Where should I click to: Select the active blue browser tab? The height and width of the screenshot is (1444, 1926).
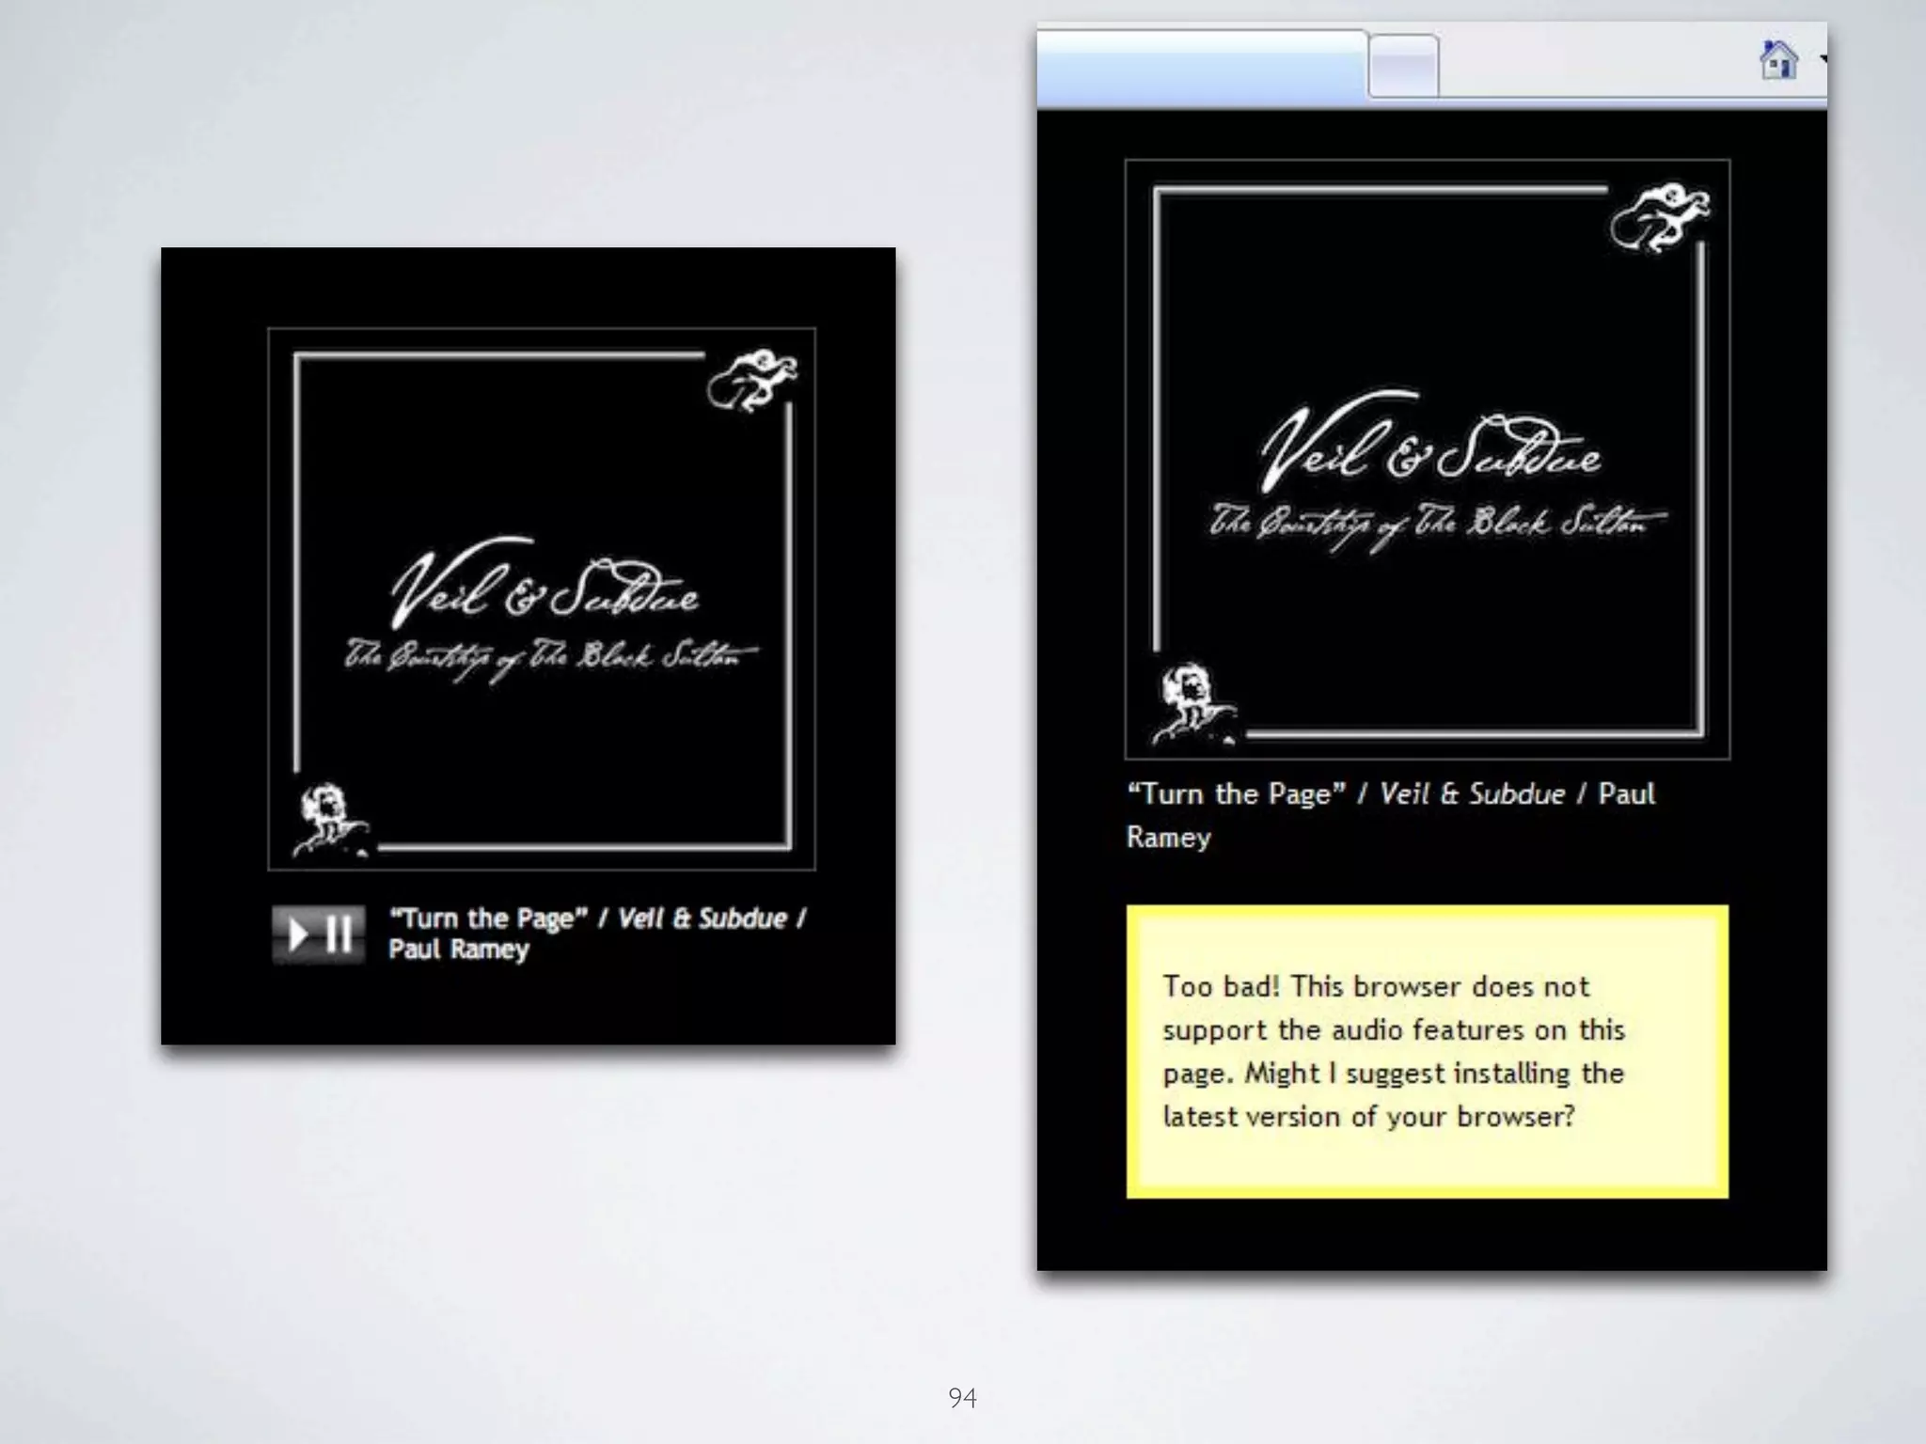(x=1201, y=68)
